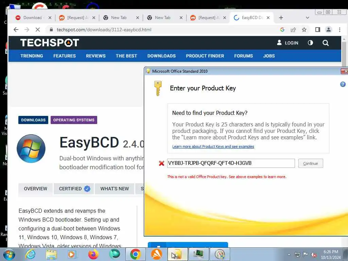Close the Download browser tab

pos(50,18)
